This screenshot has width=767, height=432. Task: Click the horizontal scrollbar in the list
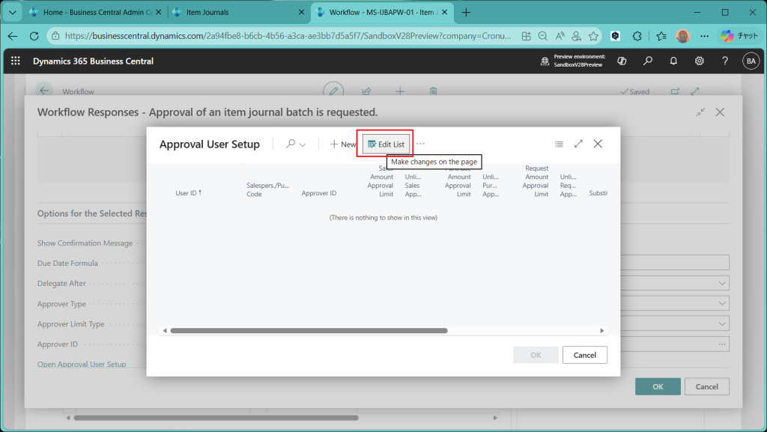[x=309, y=330]
